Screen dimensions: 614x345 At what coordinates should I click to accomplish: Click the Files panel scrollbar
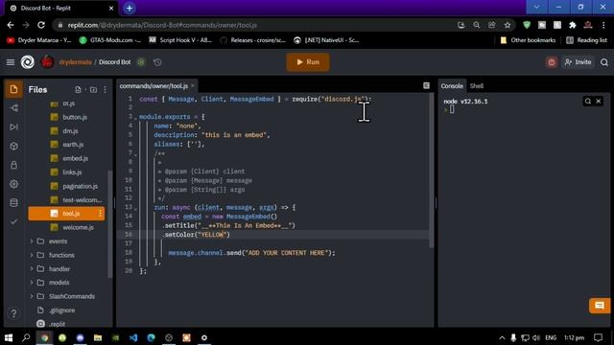pyautogui.click(x=110, y=223)
